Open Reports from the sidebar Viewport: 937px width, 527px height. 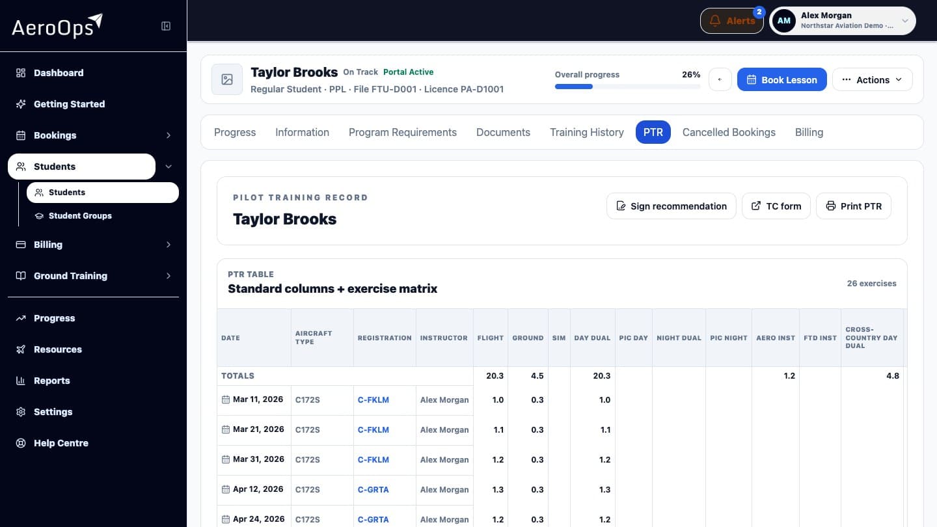[x=93, y=381]
